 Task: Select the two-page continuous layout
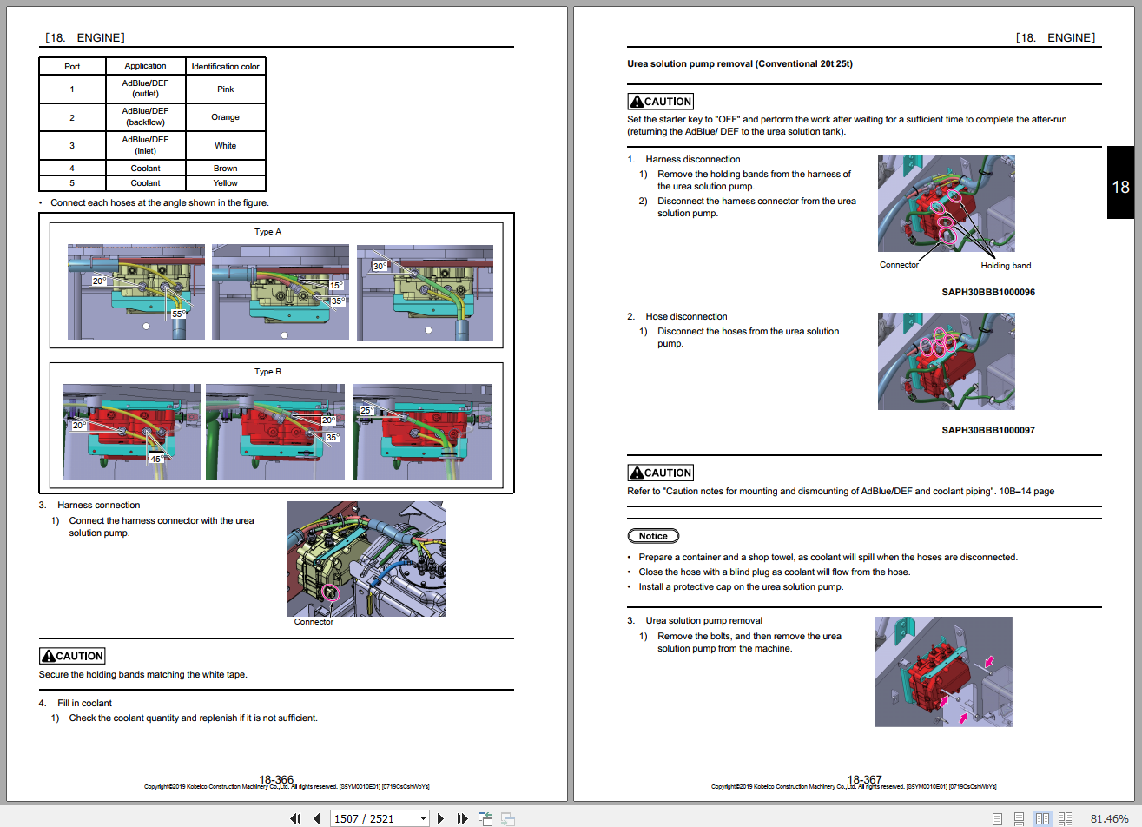(x=1065, y=818)
